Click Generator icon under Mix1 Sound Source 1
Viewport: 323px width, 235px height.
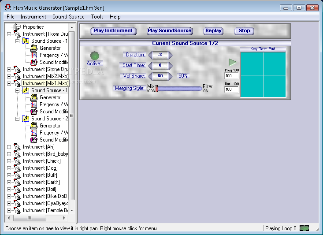(34, 97)
